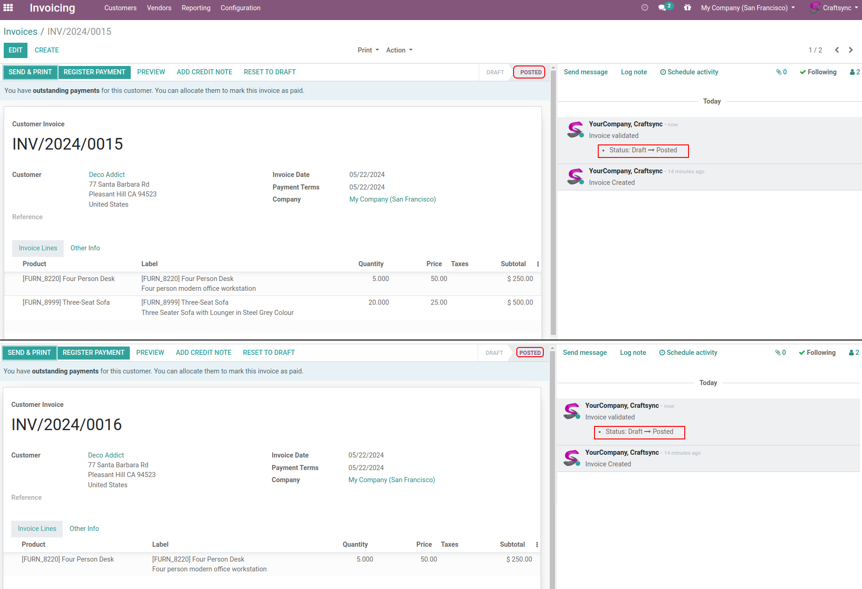
Task: Go to next record with right arrow
Action: click(851, 50)
